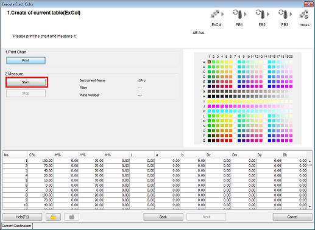315x230 pixels.
Task: Click the Current Destination status tab
Action: click(16, 226)
